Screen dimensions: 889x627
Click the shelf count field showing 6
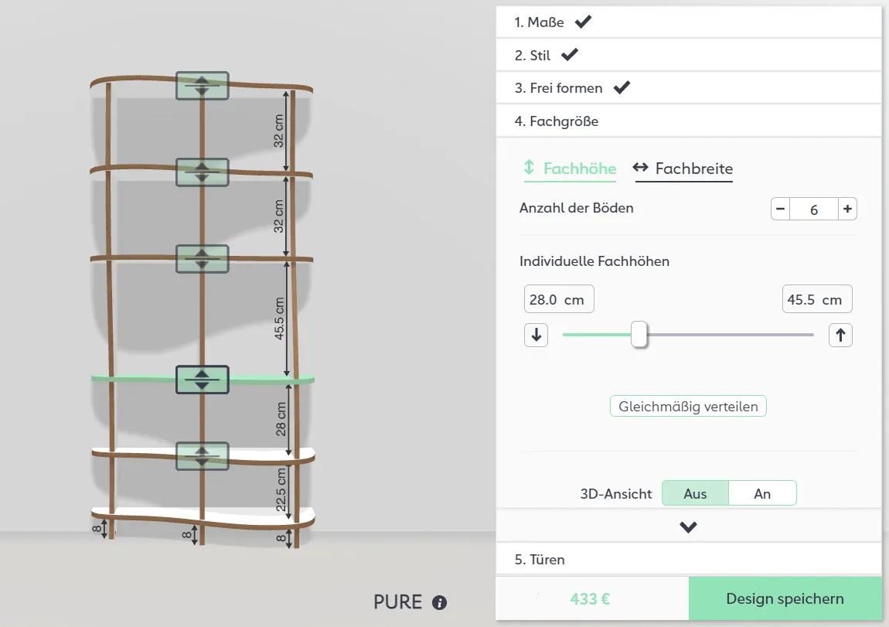tap(813, 210)
